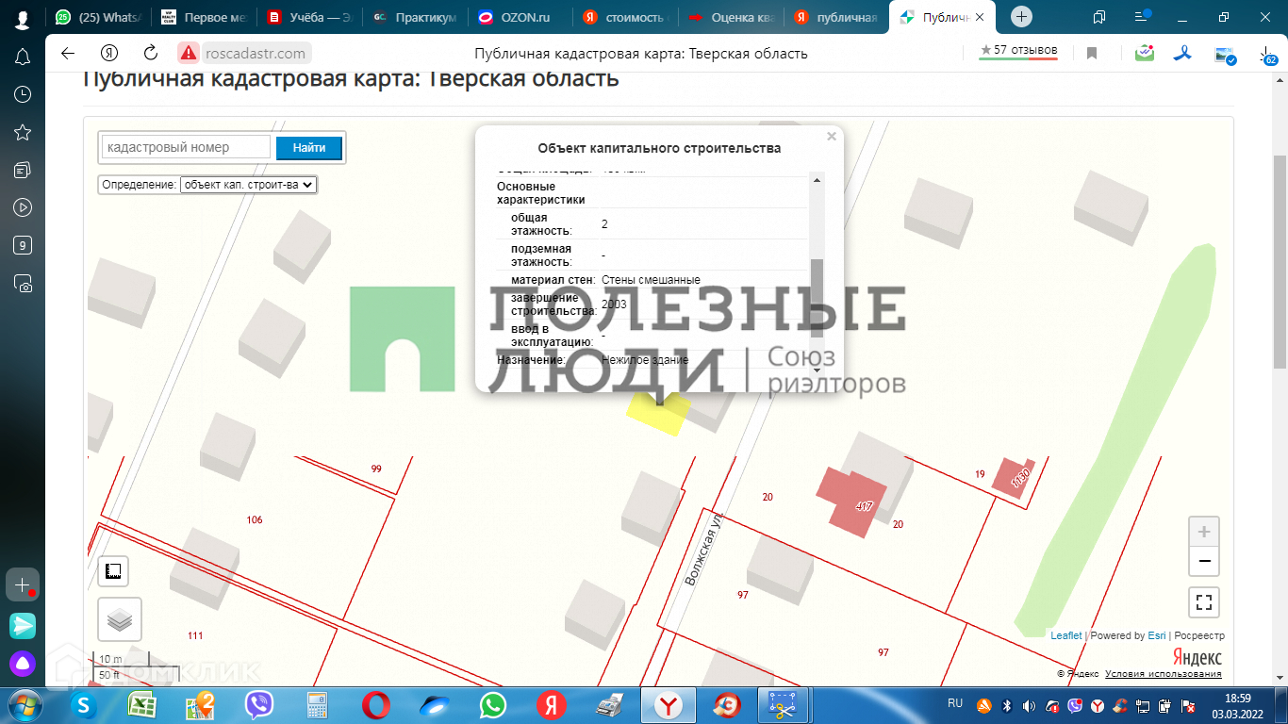Switch to the стоимость tab
Image resolution: width=1288 pixels, height=724 pixels.
click(x=626, y=17)
